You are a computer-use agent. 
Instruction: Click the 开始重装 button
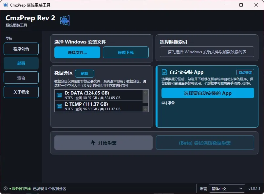click(x=104, y=143)
